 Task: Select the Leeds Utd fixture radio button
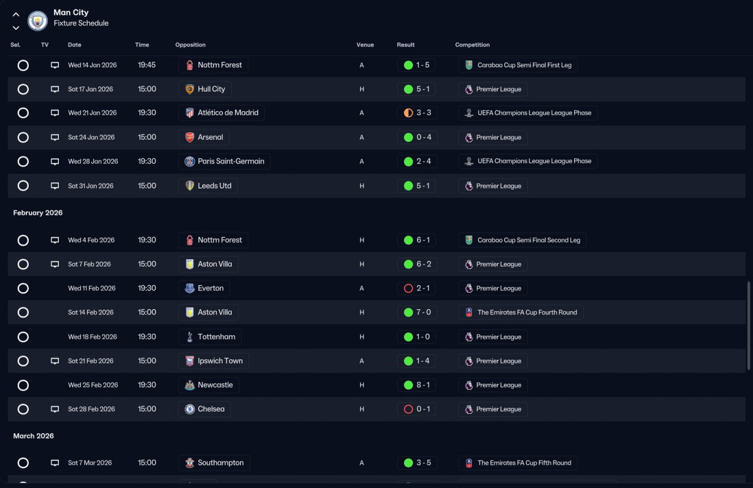(23, 186)
